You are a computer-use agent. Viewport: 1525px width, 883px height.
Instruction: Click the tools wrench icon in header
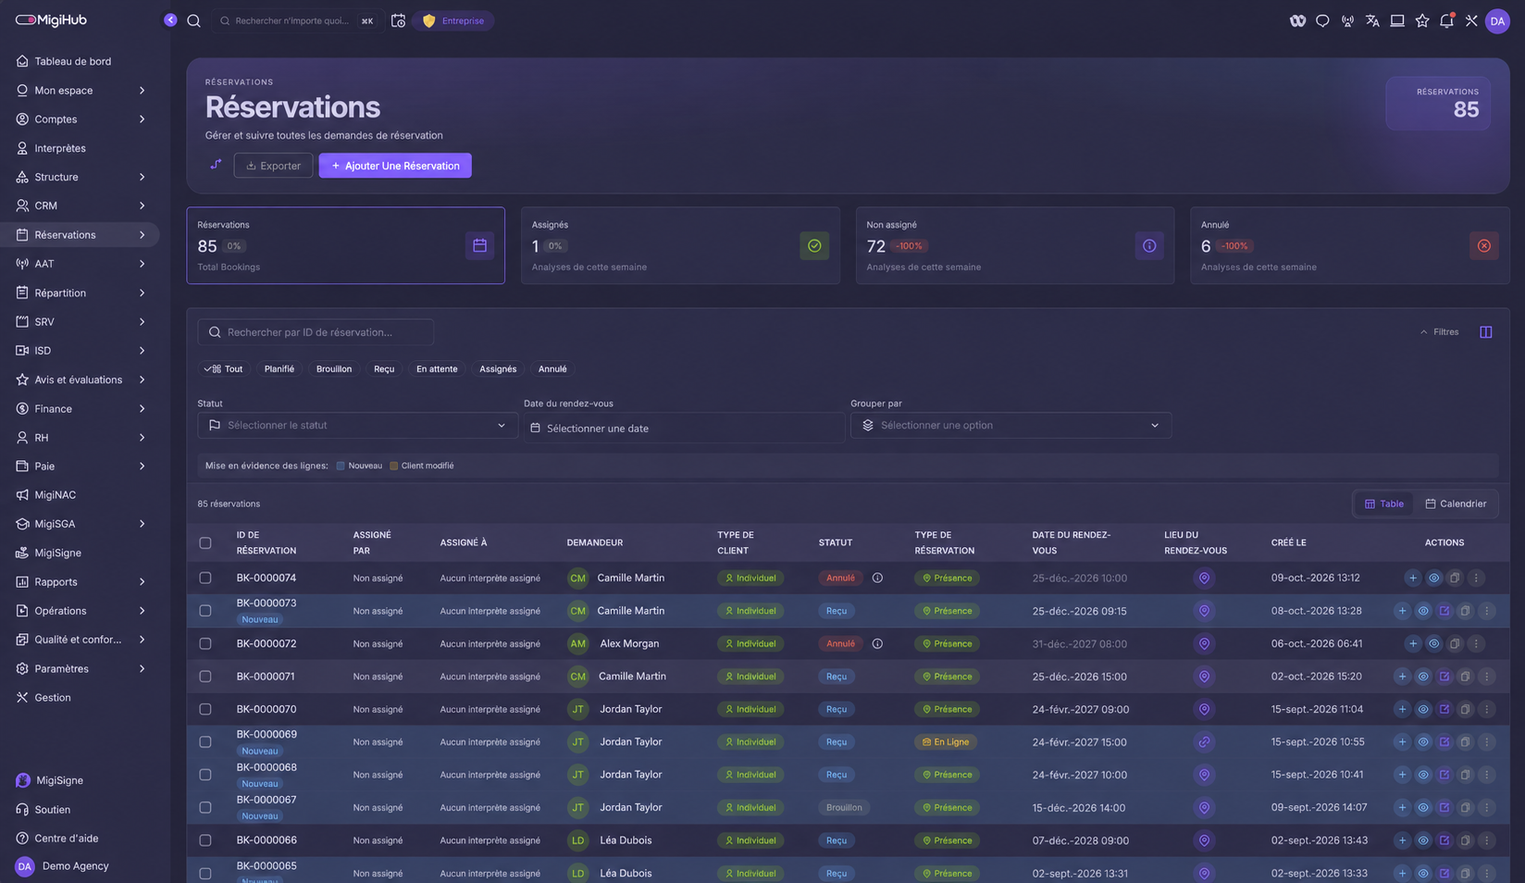[x=1471, y=20]
